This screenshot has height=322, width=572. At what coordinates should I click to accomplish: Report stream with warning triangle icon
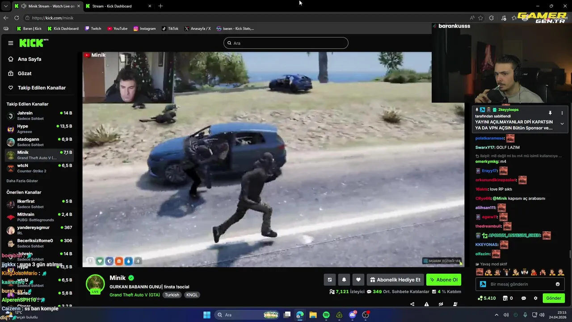[x=426, y=304]
